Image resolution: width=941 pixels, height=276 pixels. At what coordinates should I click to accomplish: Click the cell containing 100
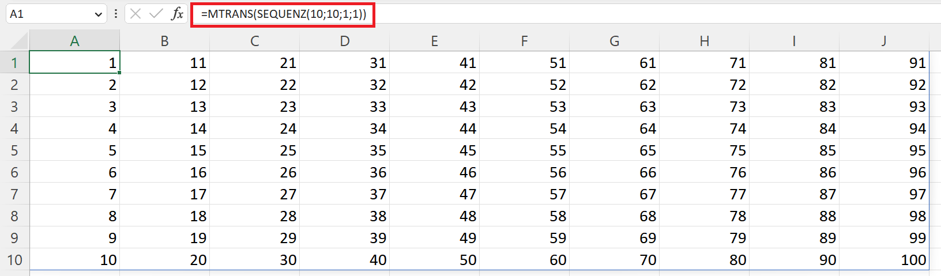coord(884,259)
